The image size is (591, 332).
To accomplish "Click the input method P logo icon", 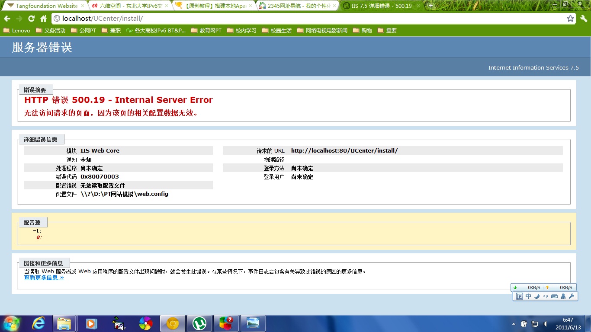I will tap(520, 296).
